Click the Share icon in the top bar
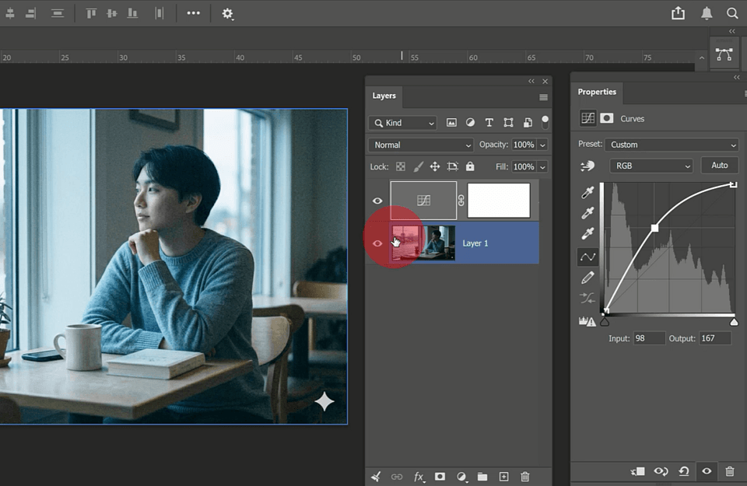The image size is (747, 486). [x=678, y=13]
